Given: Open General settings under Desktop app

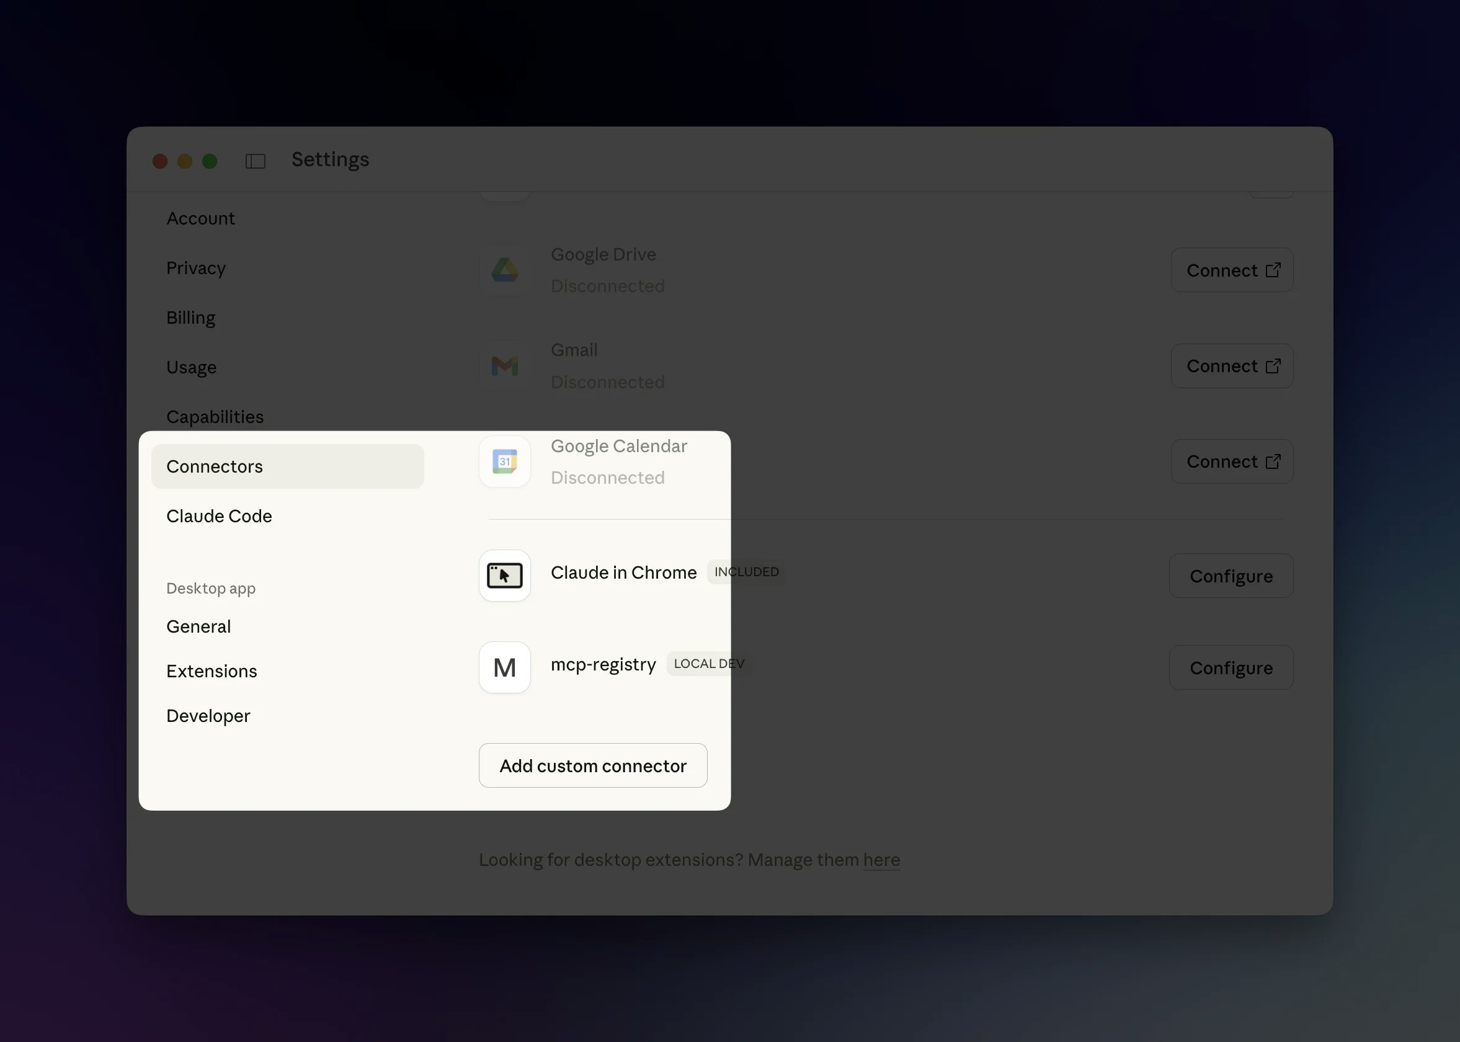Looking at the screenshot, I should pyautogui.click(x=198, y=626).
